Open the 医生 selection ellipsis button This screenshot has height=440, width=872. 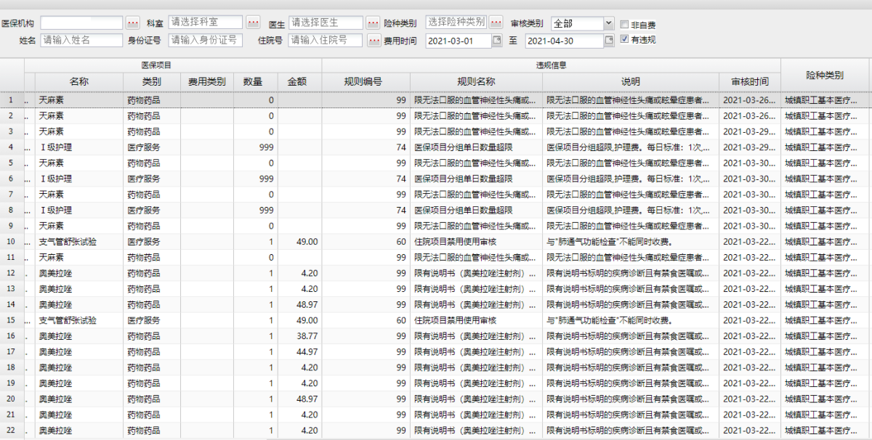tap(373, 23)
